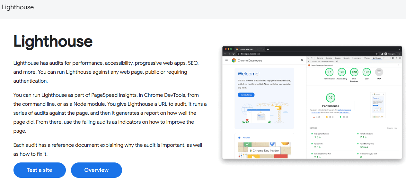Click the Start building button in Welcome card
Viewport: 406px width, 182px height.
point(246,95)
